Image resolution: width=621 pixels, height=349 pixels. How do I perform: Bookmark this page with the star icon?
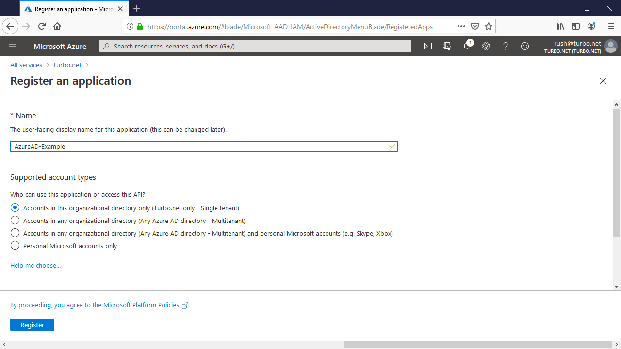pyautogui.click(x=489, y=26)
